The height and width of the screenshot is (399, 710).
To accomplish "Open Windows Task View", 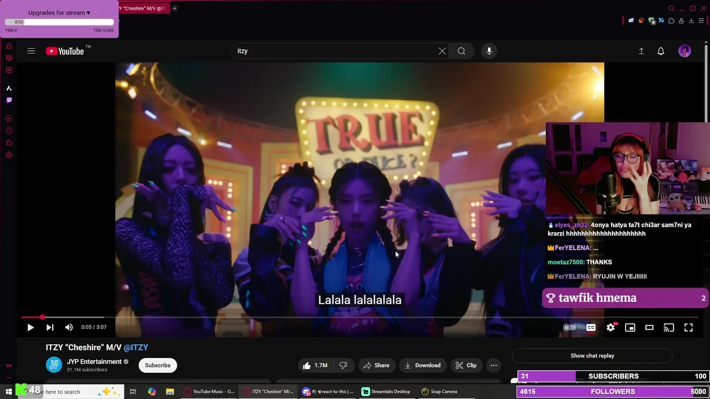I will click(x=133, y=392).
